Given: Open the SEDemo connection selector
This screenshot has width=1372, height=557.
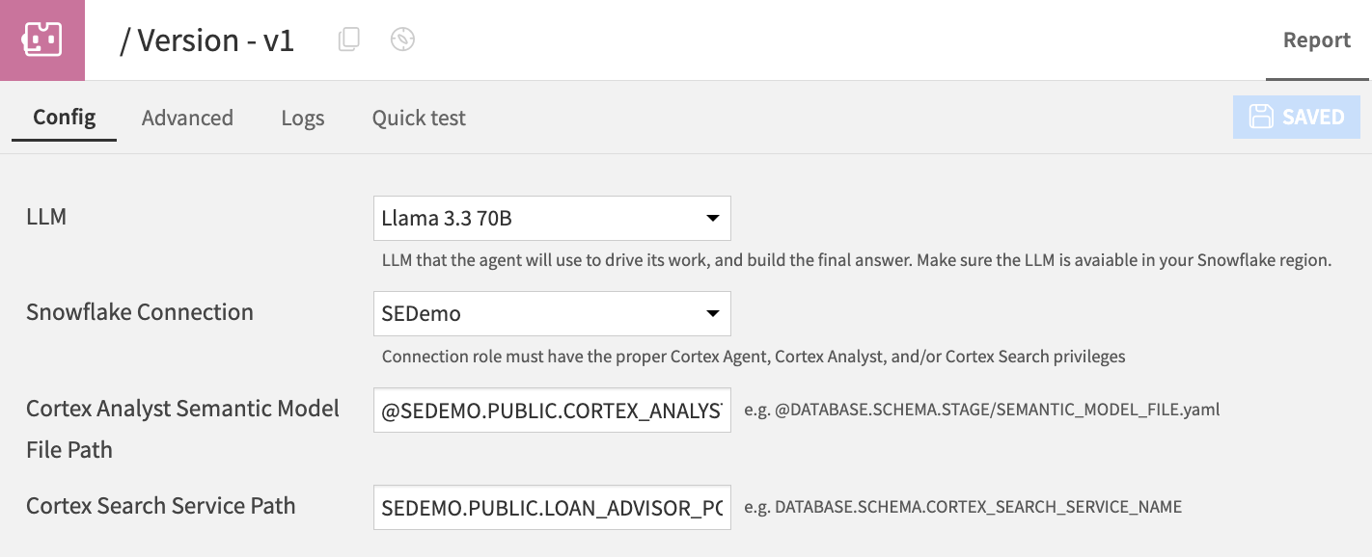Looking at the screenshot, I should pos(552,313).
